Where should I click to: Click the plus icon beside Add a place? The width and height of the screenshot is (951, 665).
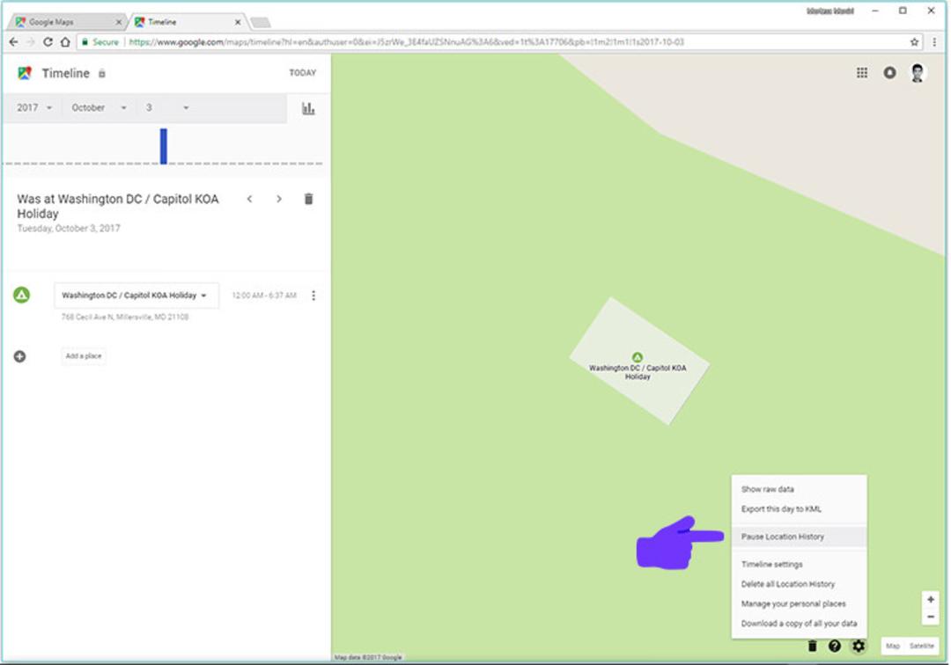click(x=20, y=356)
